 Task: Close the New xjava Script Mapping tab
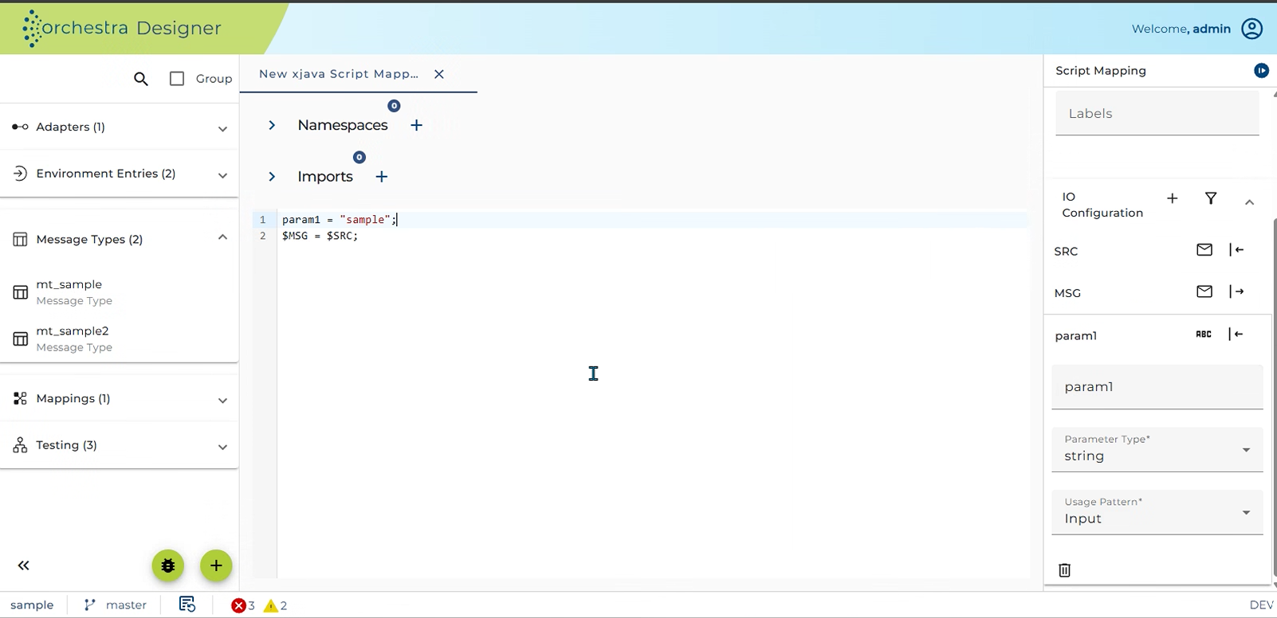(x=439, y=74)
